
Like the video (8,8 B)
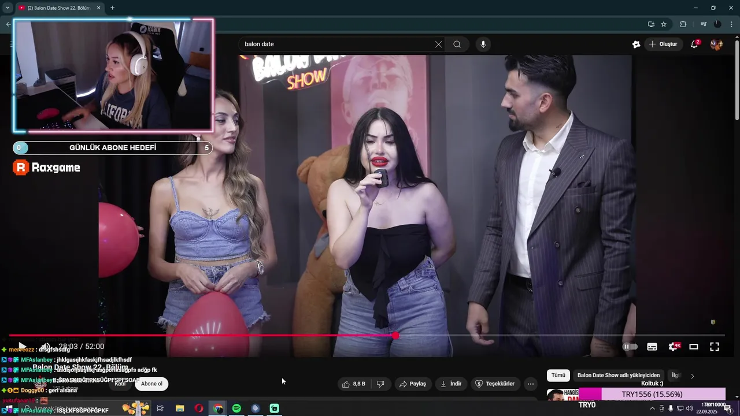tap(354, 384)
